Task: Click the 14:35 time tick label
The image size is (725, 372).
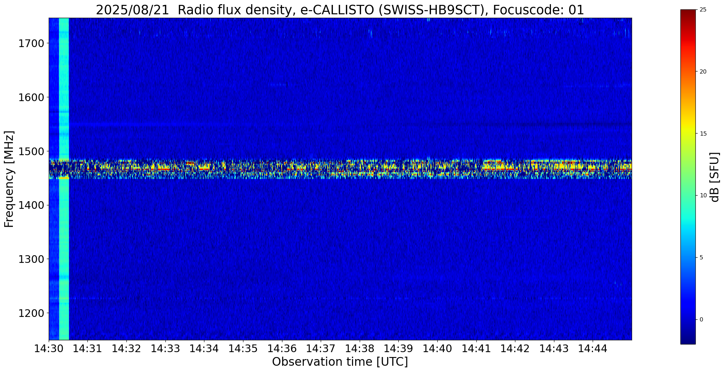Action: pyautogui.click(x=243, y=348)
